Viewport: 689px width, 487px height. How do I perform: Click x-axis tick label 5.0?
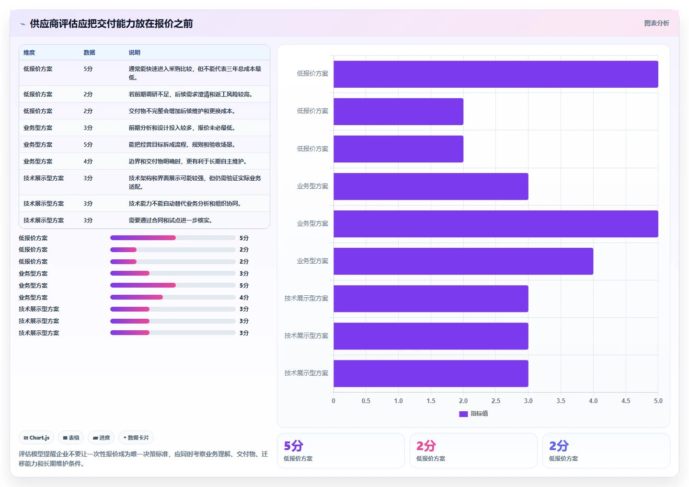click(x=658, y=401)
